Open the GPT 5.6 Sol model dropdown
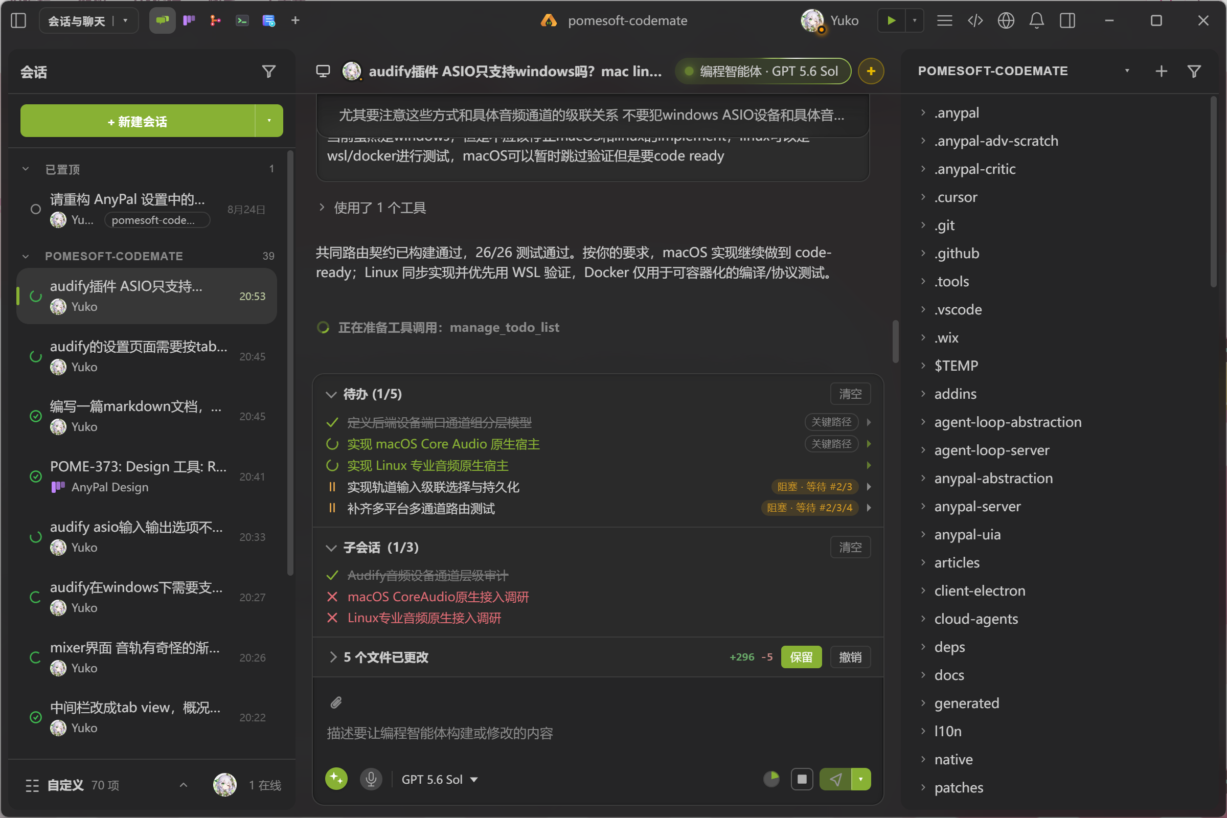Viewport: 1227px width, 818px height. pyautogui.click(x=440, y=779)
